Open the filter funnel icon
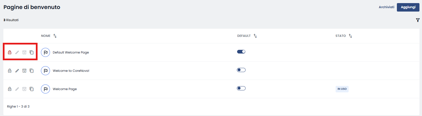Viewport: 422px width, 116px height. click(418, 20)
